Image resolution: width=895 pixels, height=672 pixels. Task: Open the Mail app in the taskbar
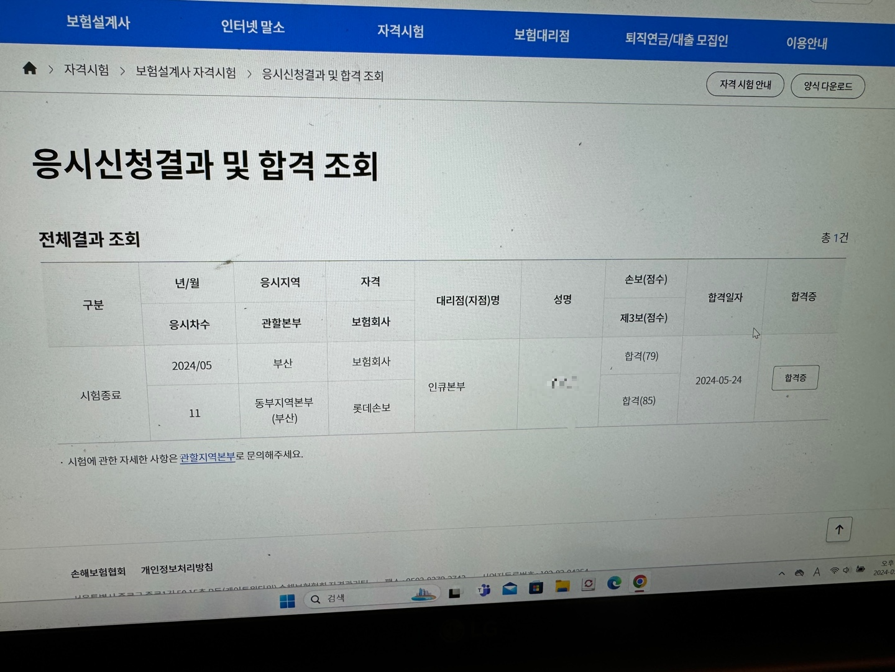[510, 588]
